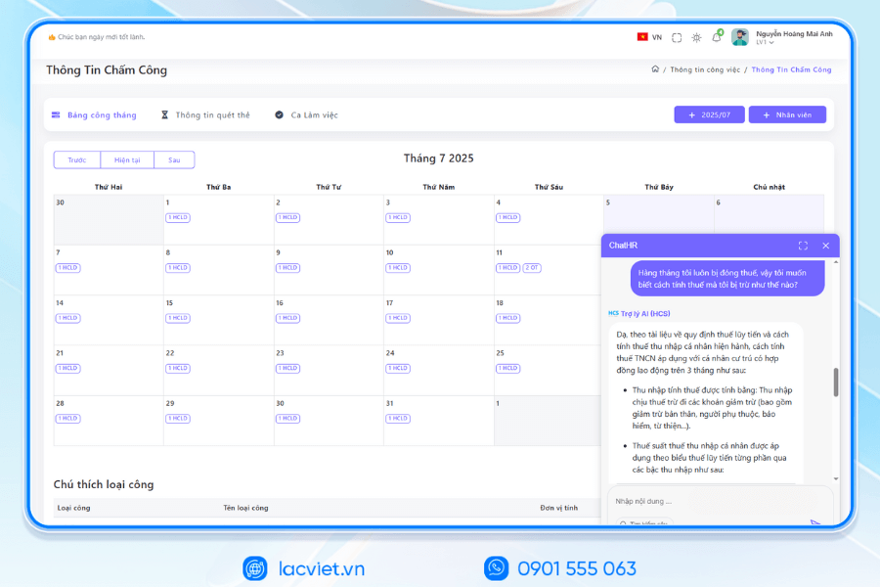Click the ChatHR conversation scrollbar thumb
The width and height of the screenshot is (880, 587).
tap(836, 383)
